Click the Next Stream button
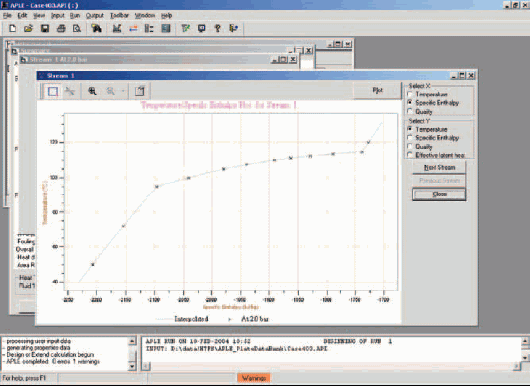The width and height of the screenshot is (530, 386). (x=439, y=168)
